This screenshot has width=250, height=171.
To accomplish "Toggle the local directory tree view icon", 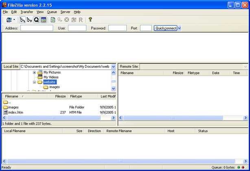I will [x=22, y=20].
